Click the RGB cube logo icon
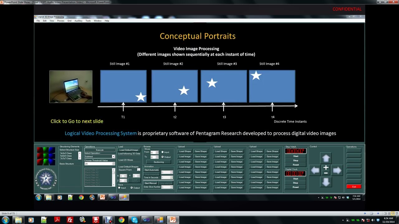 46,156
